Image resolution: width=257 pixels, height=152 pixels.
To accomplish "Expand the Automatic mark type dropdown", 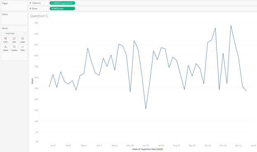I will (14, 33).
